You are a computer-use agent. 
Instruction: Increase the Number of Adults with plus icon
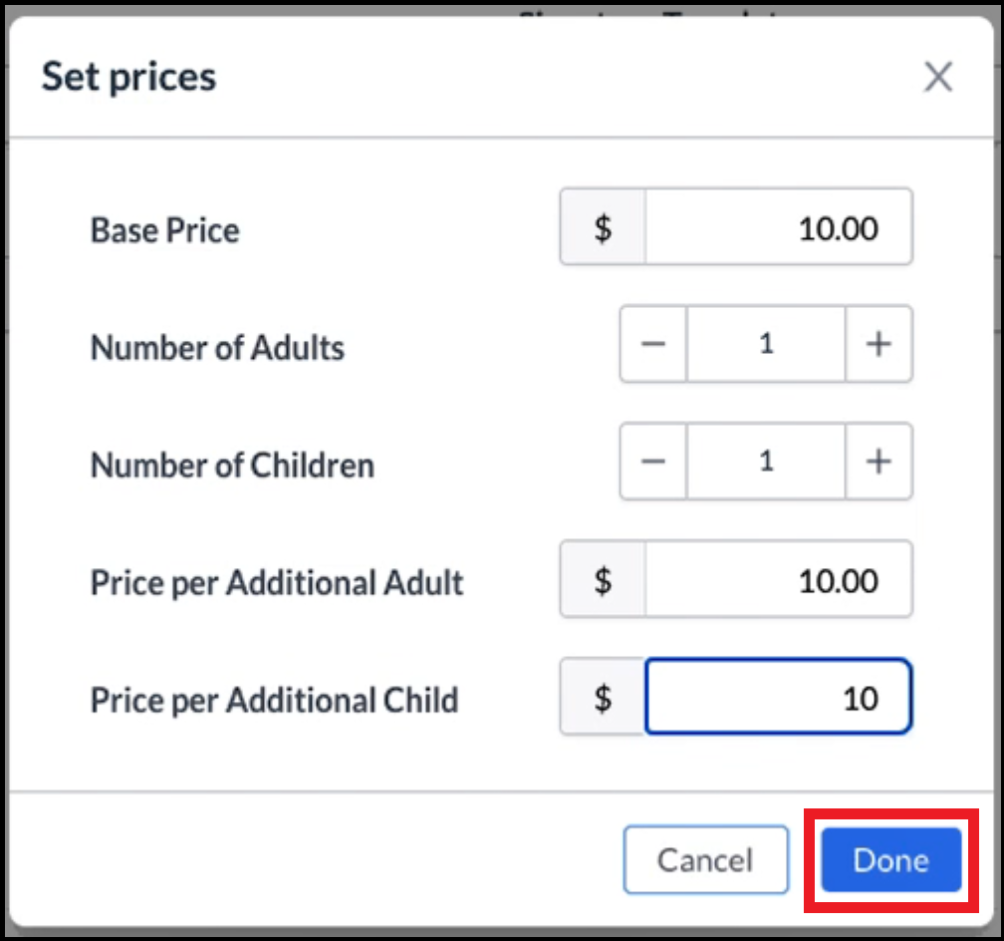[878, 344]
